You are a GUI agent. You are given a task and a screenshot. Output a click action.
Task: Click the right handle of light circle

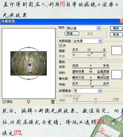coord(45,64)
